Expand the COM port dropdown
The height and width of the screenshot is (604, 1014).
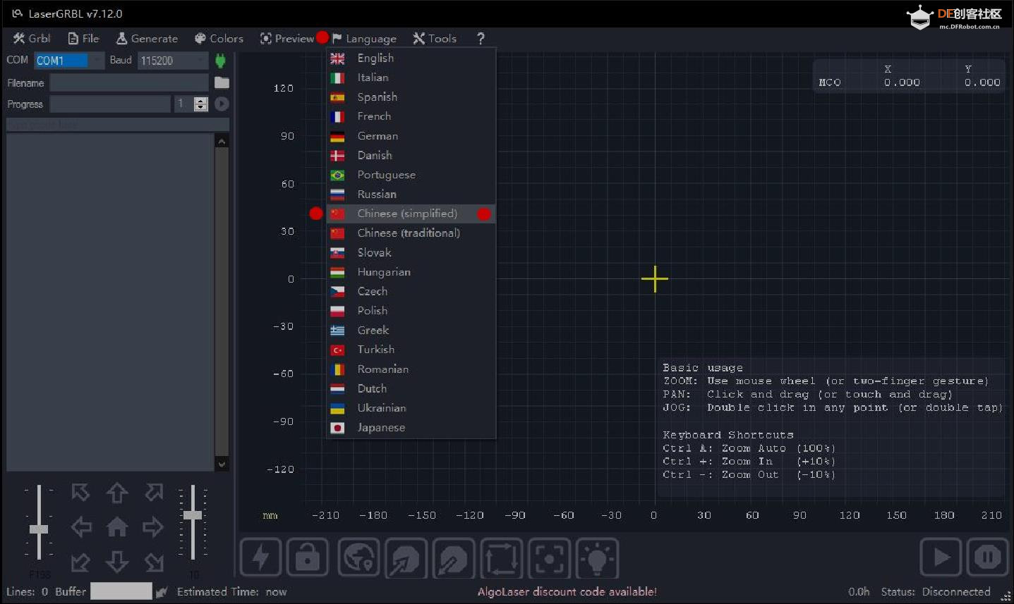pyautogui.click(x=96, y=61)
